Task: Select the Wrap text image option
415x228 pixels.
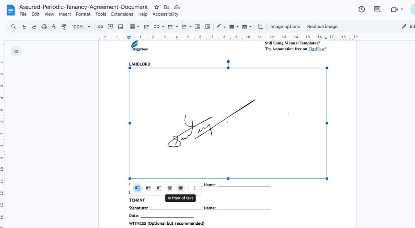Action: pos(148,188)
